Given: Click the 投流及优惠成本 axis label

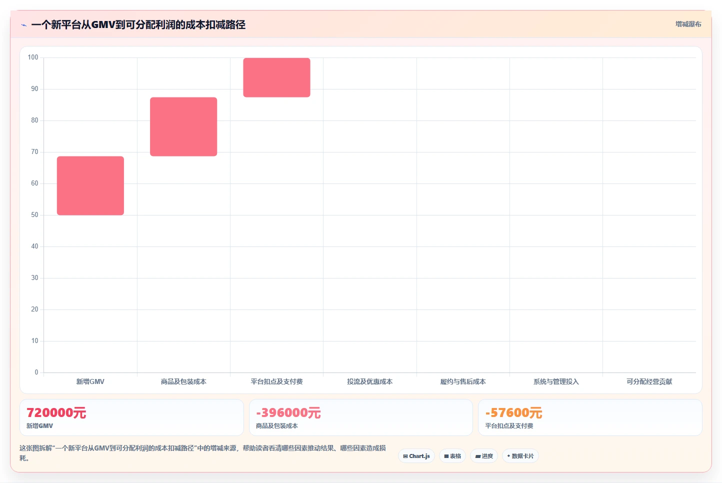Looking at the screenshot, I should pos(370,381).
